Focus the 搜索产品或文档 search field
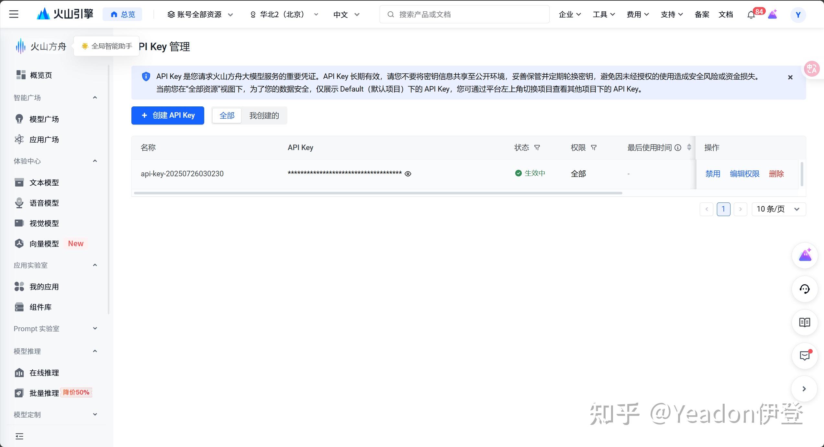824x447 pixels. [464, 15]
